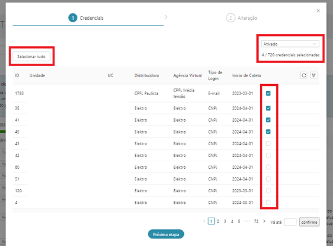Check the checkbox for ID 60

tap(268, 167)
